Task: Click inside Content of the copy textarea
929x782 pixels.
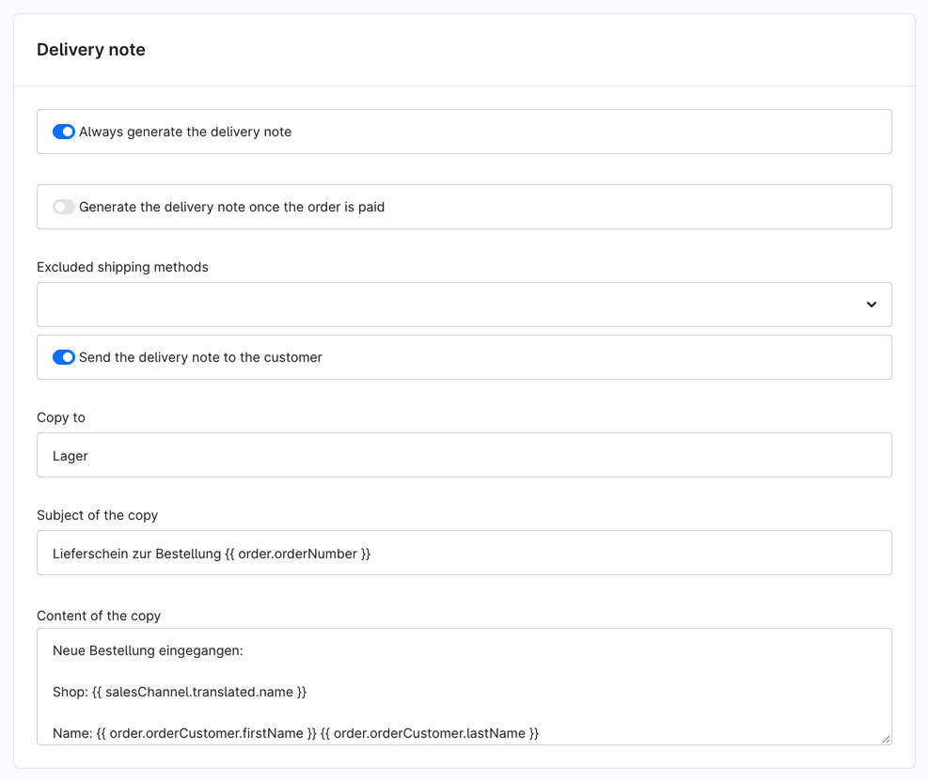Action: (464, 687)
